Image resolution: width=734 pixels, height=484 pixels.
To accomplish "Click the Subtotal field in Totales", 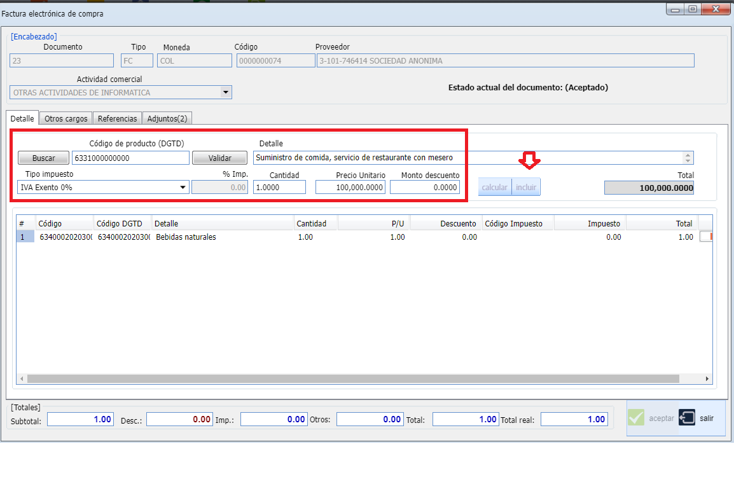I will click(x=80, y=419).
